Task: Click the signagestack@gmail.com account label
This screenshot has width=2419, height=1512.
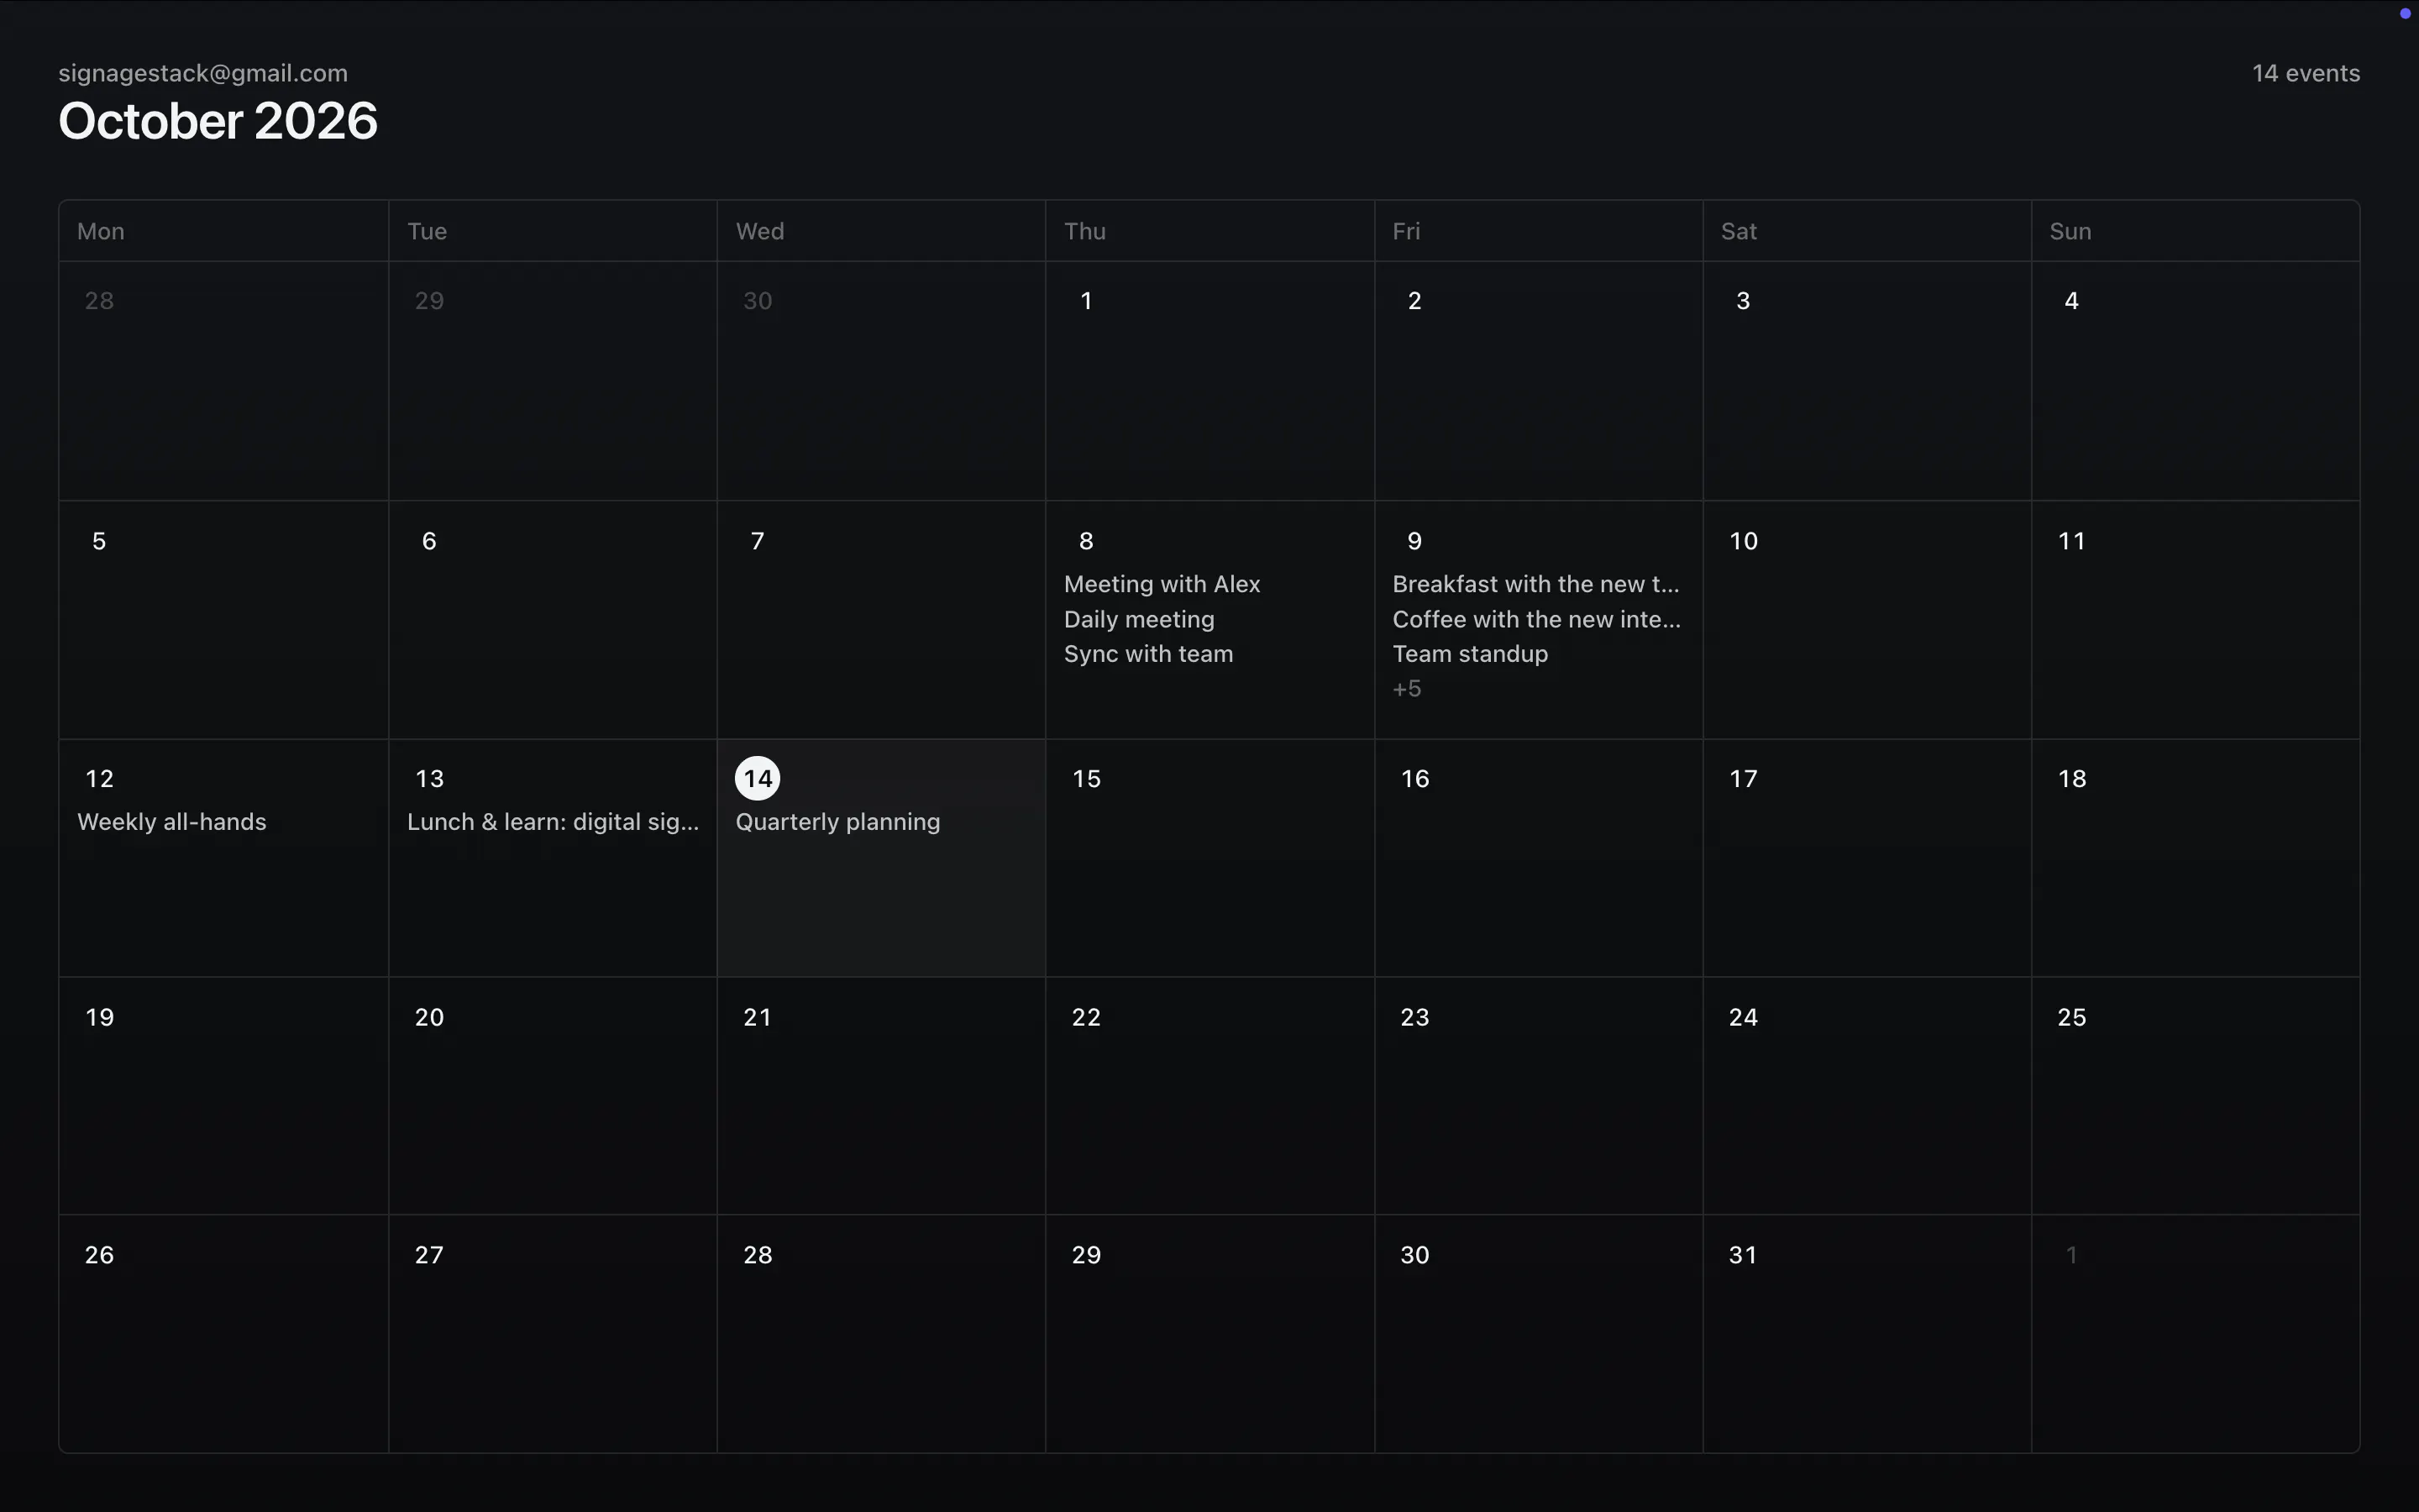Action: coord(203,73)
